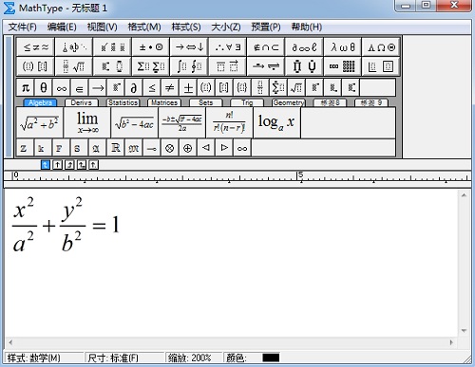Open the fraction and radical templates palette
475x367 pixels.
(74, 66)
